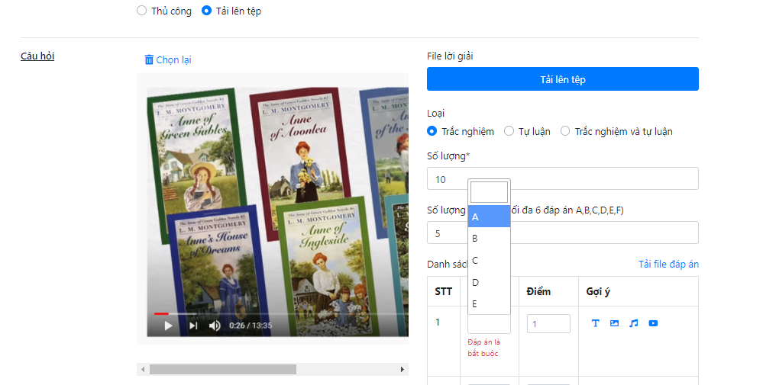The width and height of the screenshot is (763, 385).
Task: Click the Số lượng field containing 10
Action: 563,178
